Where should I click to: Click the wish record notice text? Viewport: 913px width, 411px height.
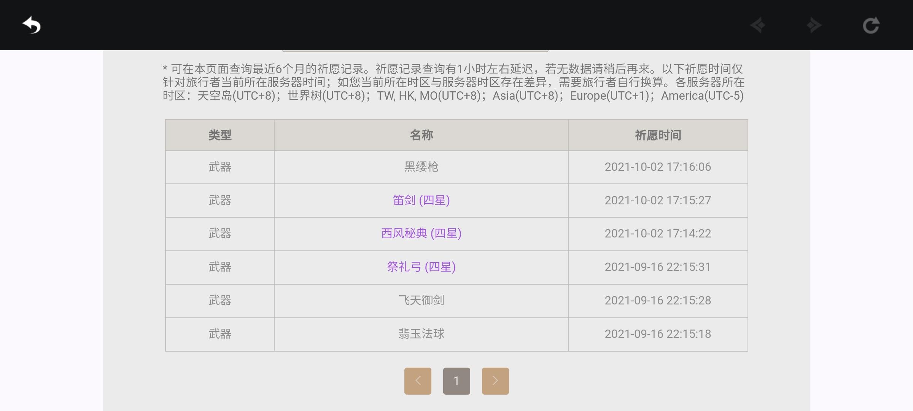point(453,82)
